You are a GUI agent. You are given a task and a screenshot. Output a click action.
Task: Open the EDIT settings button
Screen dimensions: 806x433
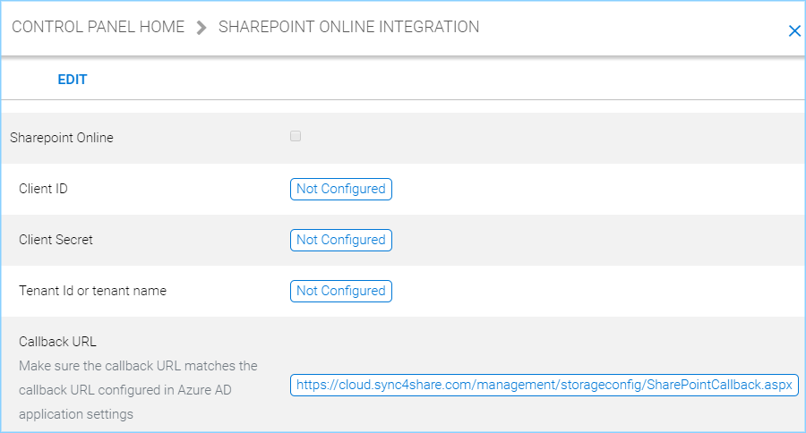[73, 80]
